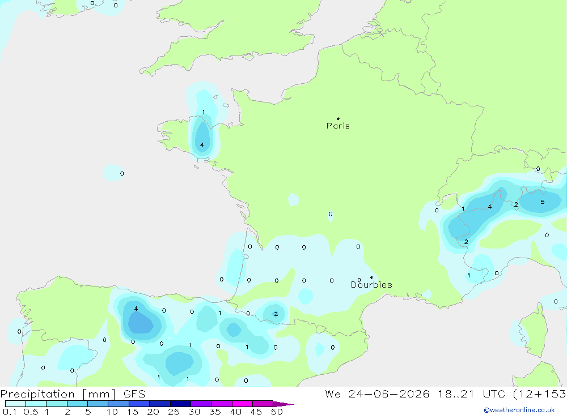Click the 1–2 mm legend swatch
Screen dimensions: 567x415
57,404
